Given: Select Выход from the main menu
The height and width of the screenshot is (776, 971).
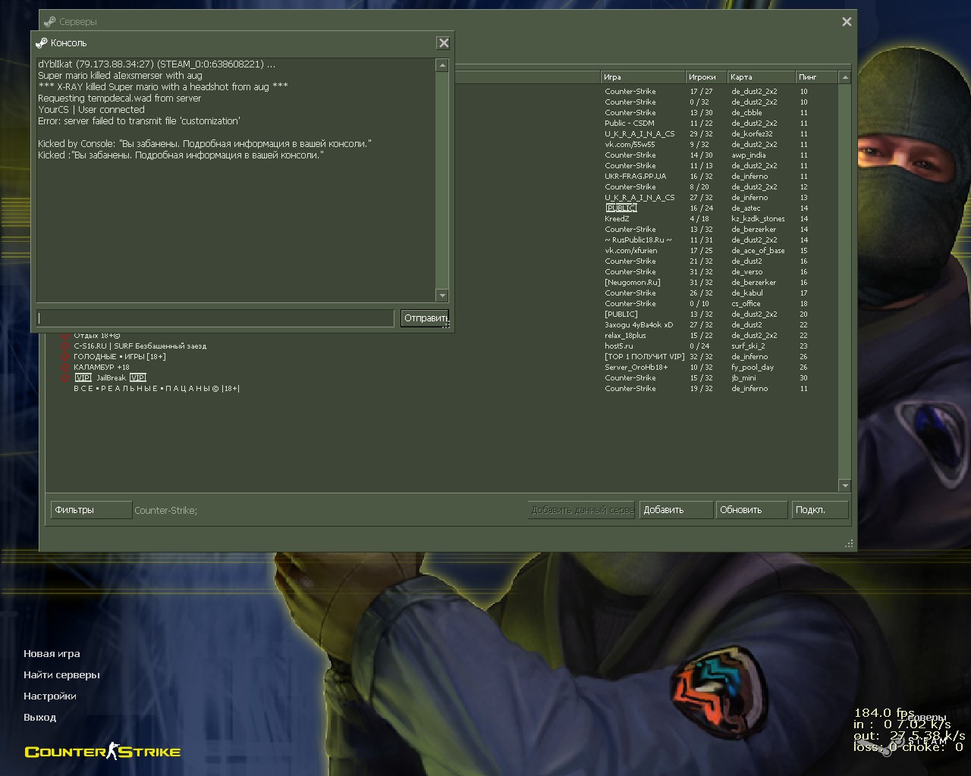Looking at the screenshot, I should tap(39, 718).
